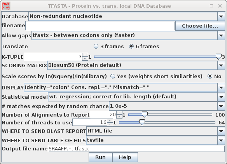This screenshot has width=227, height=164.
Task: Expand the Allow gaps combo box
Action: pos(221,35)
